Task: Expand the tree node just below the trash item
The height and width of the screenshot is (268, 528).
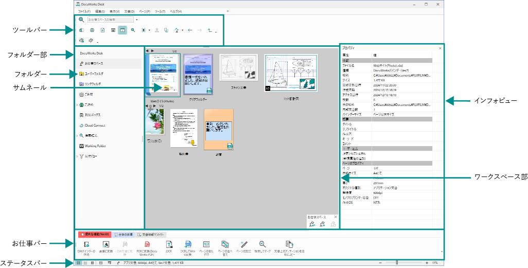Action: (77, 105)
